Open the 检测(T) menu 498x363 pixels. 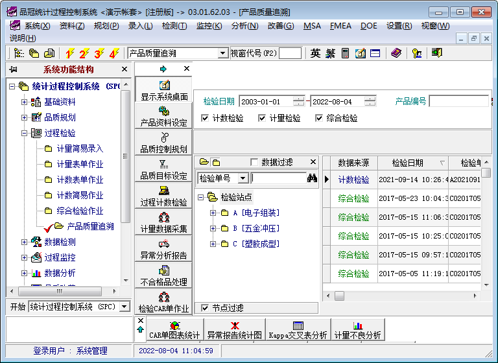[x=174, y=26]
